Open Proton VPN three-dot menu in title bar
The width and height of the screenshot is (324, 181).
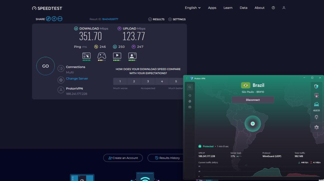point(187,78)
